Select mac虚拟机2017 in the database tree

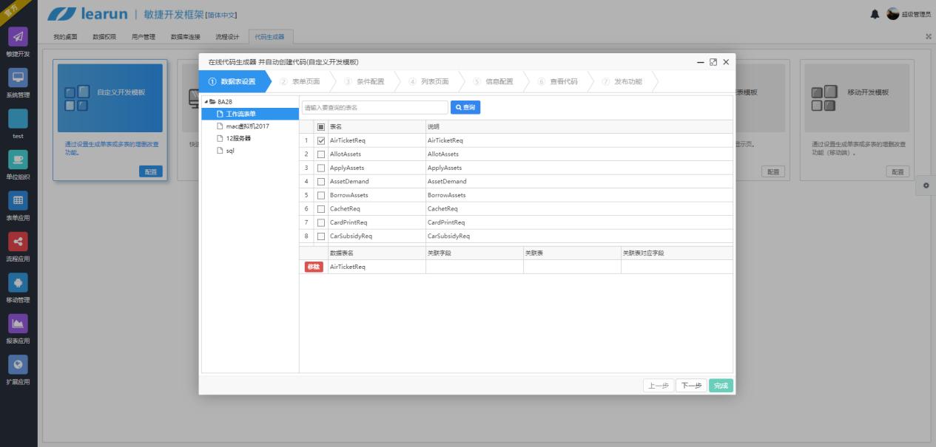pos(248,126)
